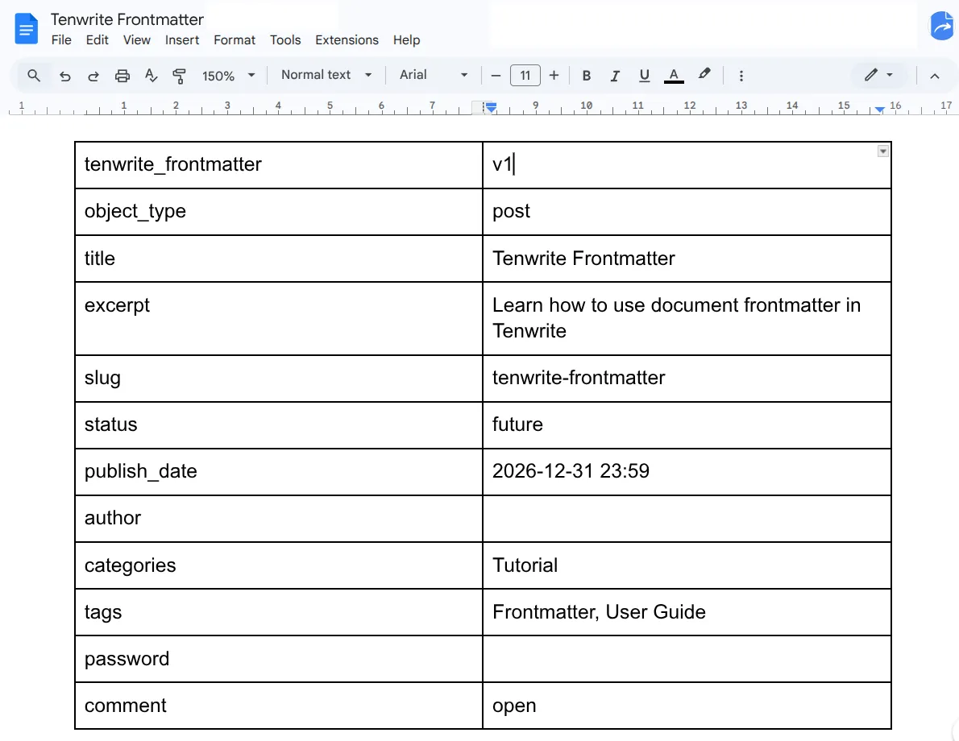Image resolution: width=959 pixels, height=741 pixels.
Task: Click the font size input field
Action: point(525,75)
